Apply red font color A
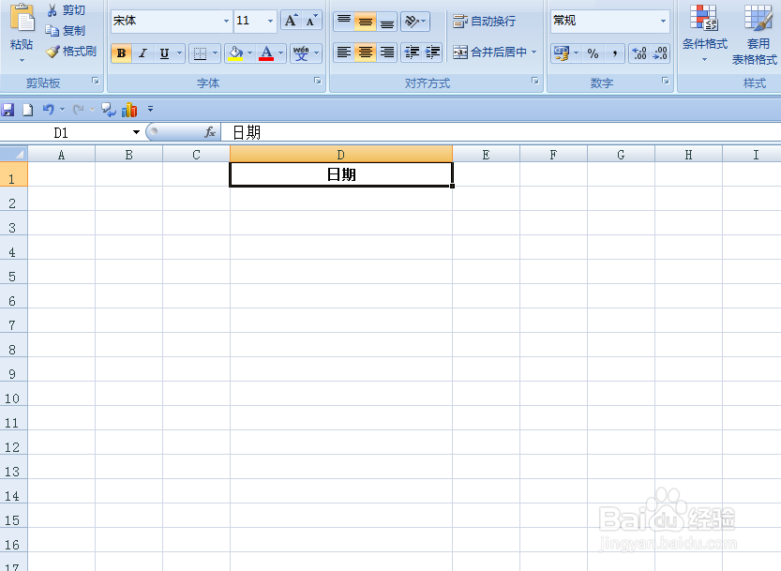The height and width of the screenshot is (571, 781). pos(266,53)
